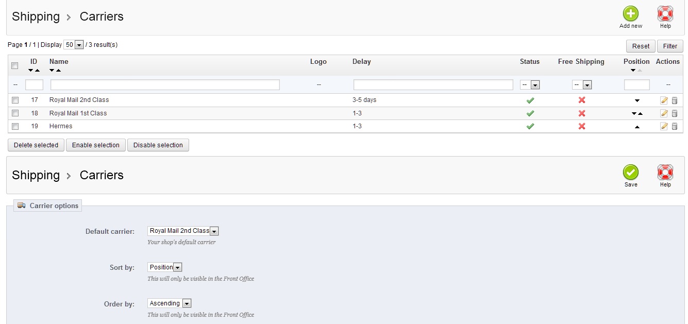Toggle free shipping cross for Royal Mail 2nd Class
This screenshot has width=688, height=324.
(x=582, y=100)
